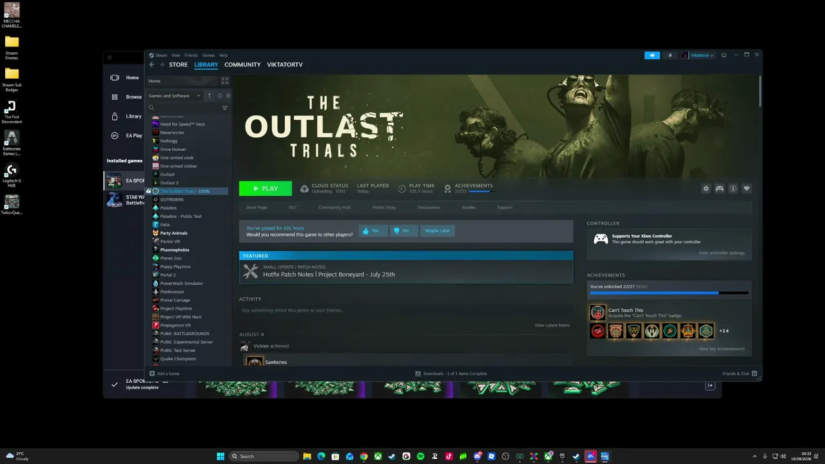Click View My Achievements link
Image resolution: width=825 pixels, height=464 pixels.
coord(722,349)
